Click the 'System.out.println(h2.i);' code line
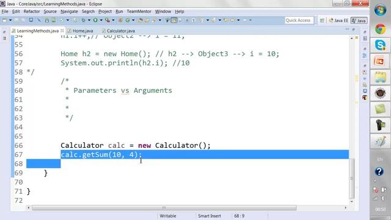The height and width of the screenshot is (220, 391). coord(114,63)
